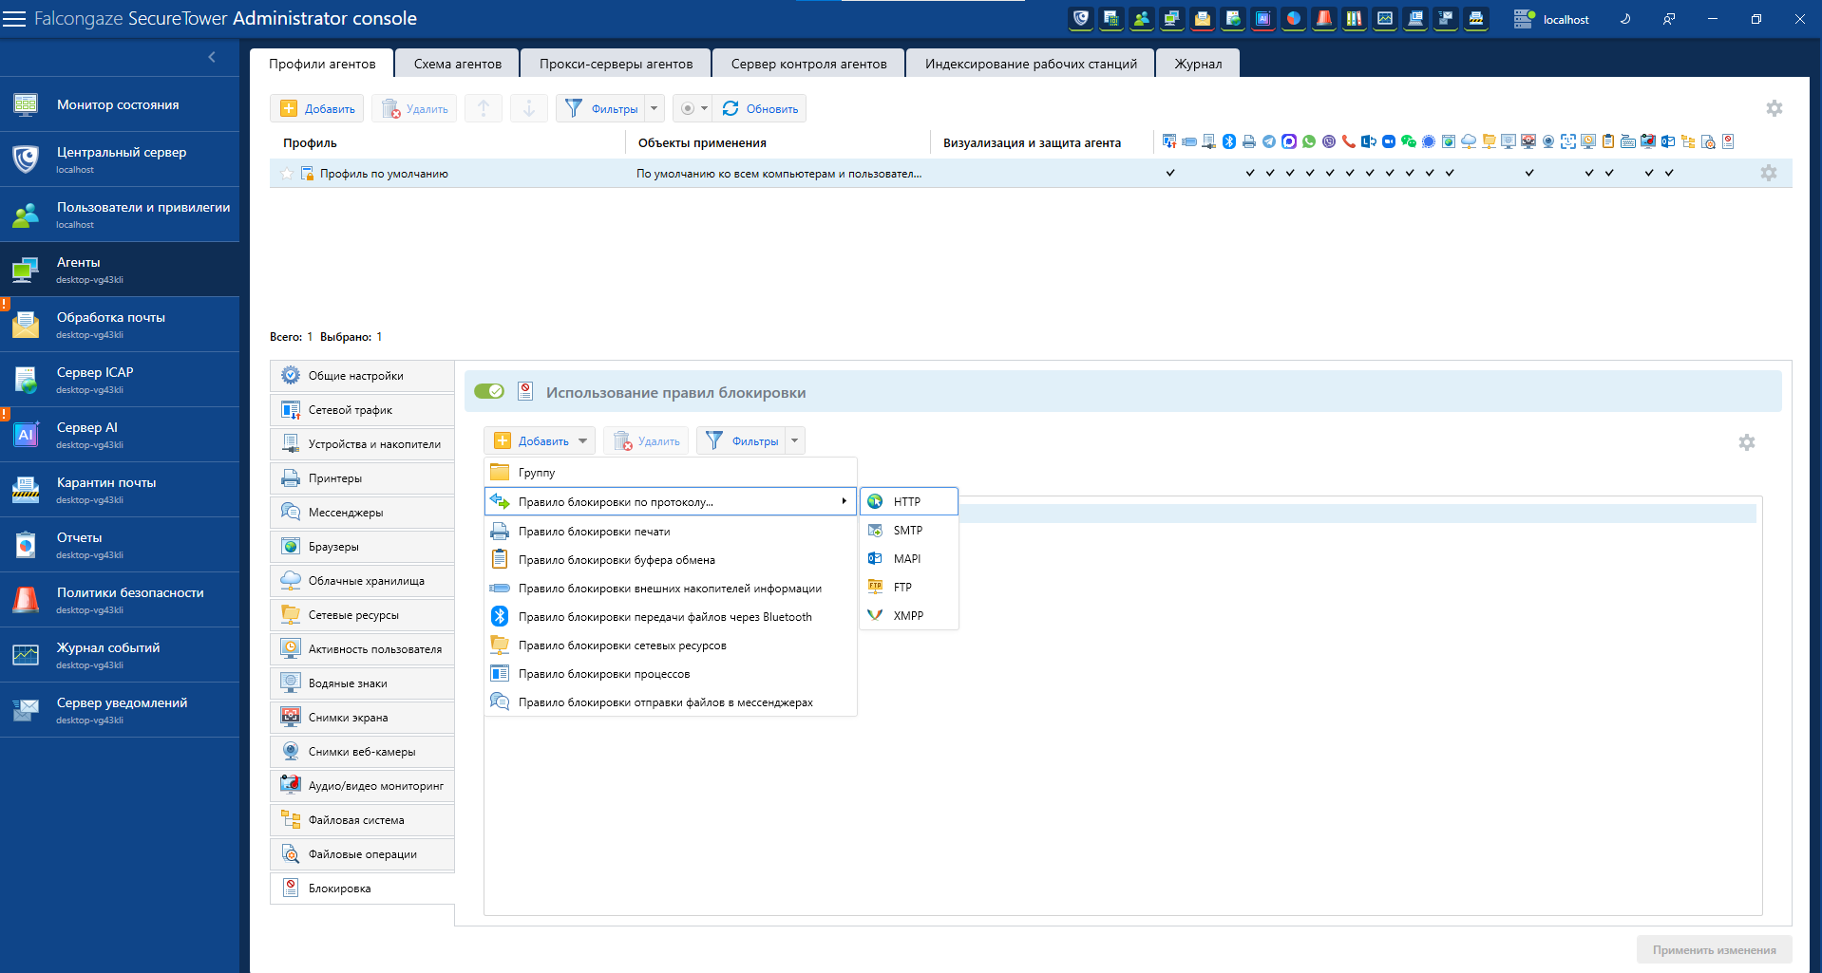Expand the blocking panel Фильтры dropdown arrow

tap(795, 440)
